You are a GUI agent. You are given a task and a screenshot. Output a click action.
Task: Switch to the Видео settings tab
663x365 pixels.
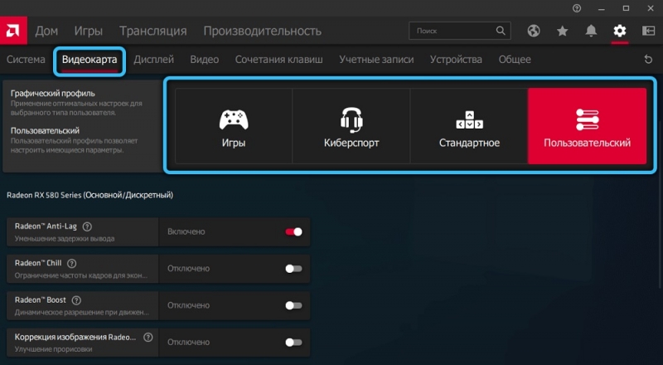click(204, 59)
